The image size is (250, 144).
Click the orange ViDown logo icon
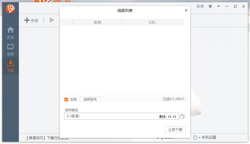[x=10, y=9]
